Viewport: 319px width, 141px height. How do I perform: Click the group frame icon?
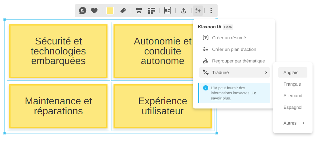167,11
